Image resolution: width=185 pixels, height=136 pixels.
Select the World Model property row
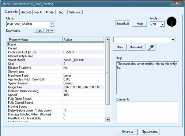(x=56, y=60)
